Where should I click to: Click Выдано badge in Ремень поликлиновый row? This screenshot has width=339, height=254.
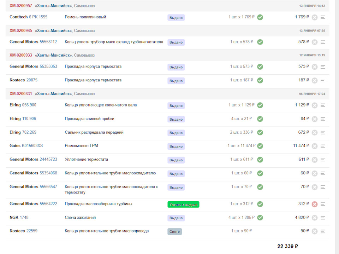(176, 18)
